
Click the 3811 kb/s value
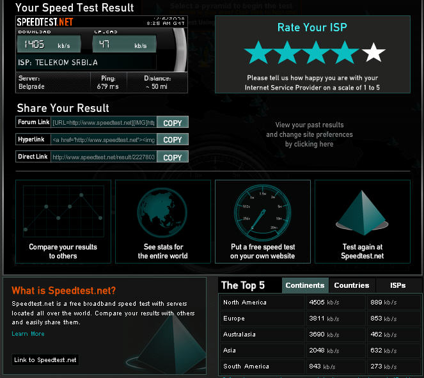(324, 319)
